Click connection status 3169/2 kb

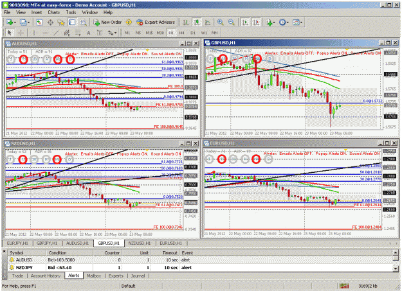367,286
